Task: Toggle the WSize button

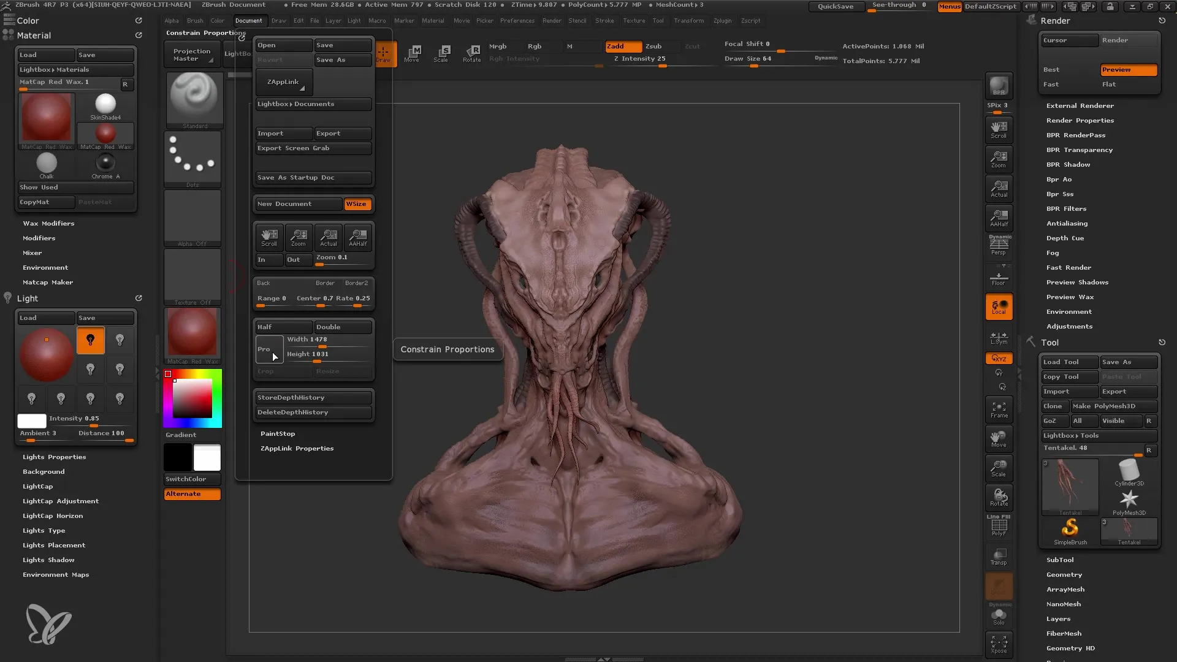Action: coord(357,204)
